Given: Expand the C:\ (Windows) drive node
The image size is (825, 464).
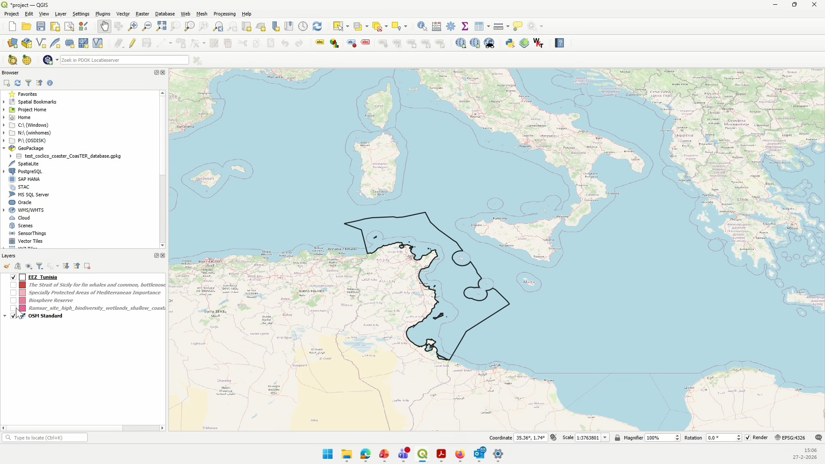Looking at the screenshot, I should 4,125.
